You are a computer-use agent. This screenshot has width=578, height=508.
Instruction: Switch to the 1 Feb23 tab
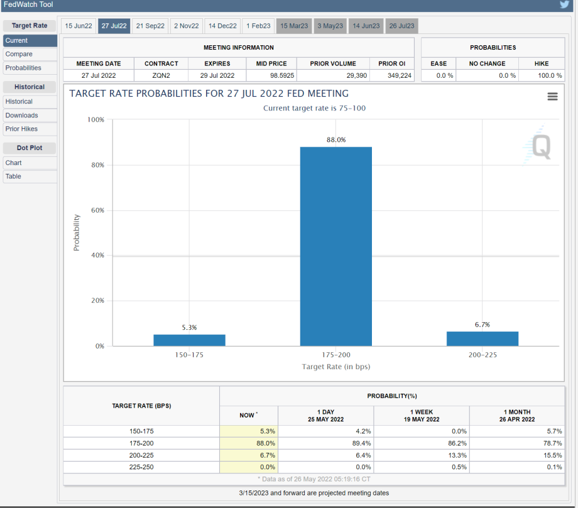coord(258,26)
